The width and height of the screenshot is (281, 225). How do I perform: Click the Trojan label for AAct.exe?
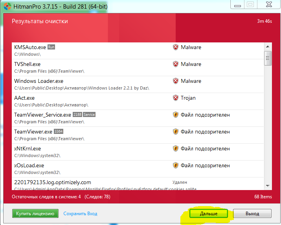click(188, 98)
